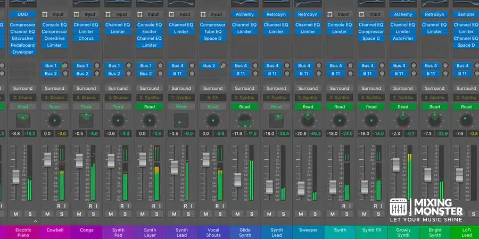Click the volume fader on the Growly Synth channel
Viewport: 479px width, 239px height.
pyautogui.click(x=396, y=165)
